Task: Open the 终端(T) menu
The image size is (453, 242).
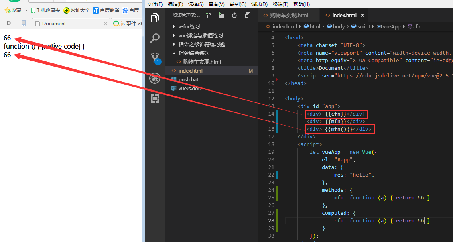Action: [x=280, y=4]
